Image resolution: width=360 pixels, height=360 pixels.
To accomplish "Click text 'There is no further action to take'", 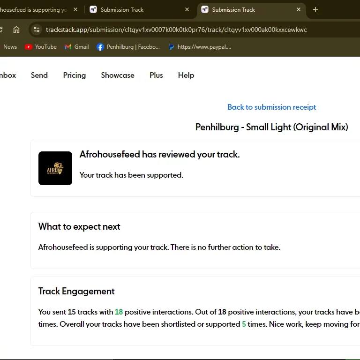I will pyautogui.click(x=225, y=247).
